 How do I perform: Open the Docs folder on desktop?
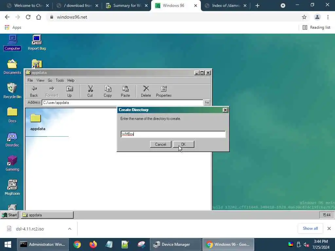coord(12,115)
